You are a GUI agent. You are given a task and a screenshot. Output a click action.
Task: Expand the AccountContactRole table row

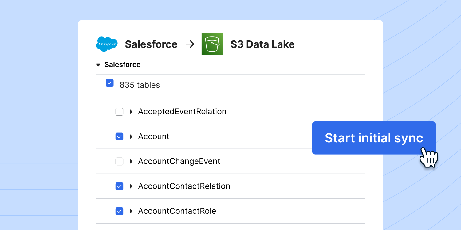pos(131,211)
